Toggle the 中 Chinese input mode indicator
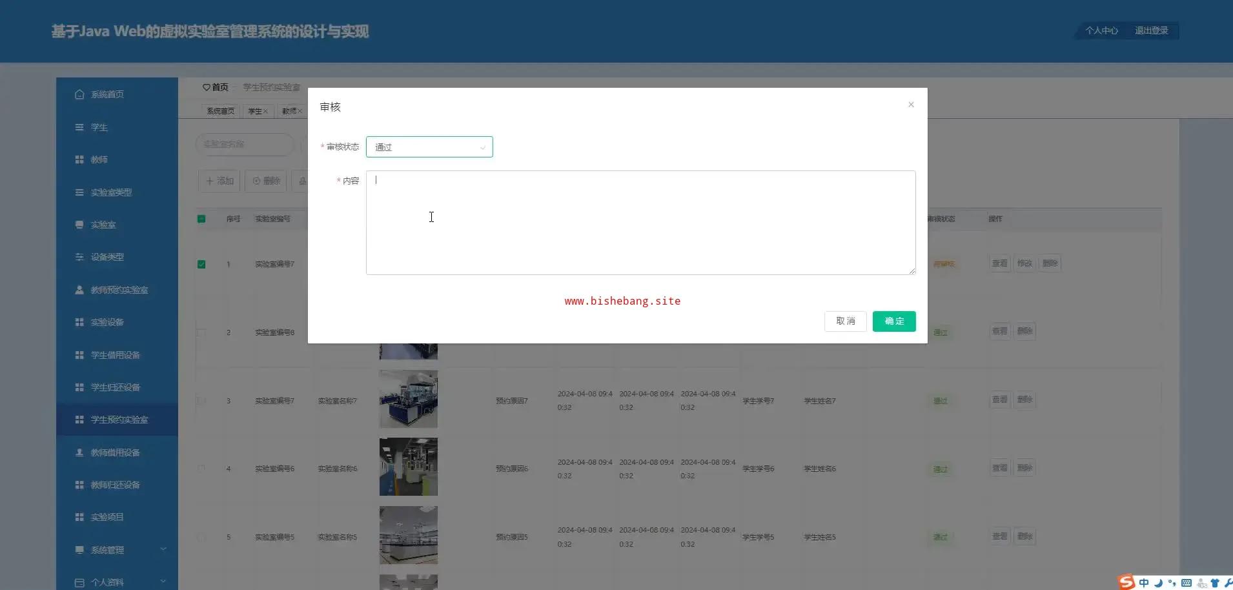The width and height of the screenshot is (1233, 590). (1144, 583)
